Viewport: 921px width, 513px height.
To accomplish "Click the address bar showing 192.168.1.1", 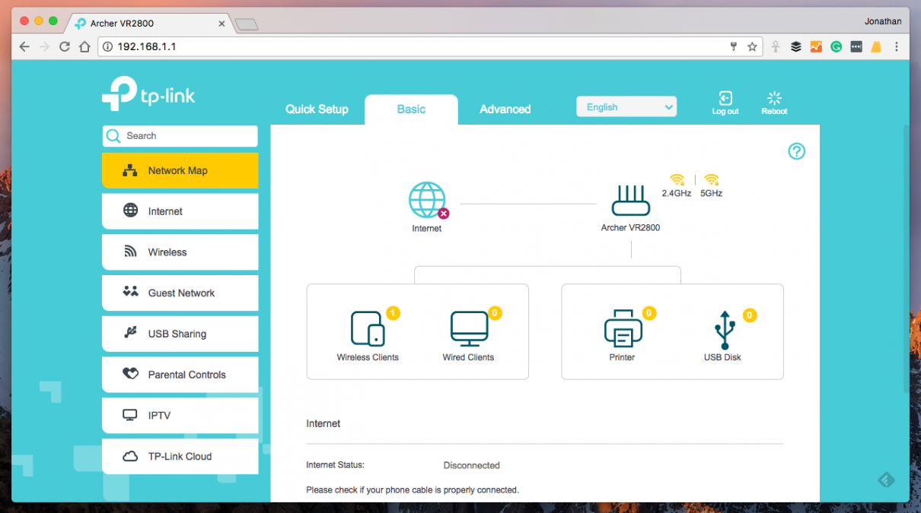I will coord(430,46).
